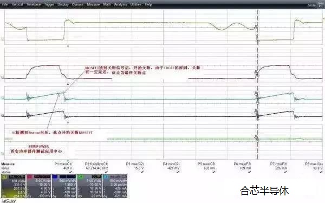Screen dimensions: 325x203
Task: Click the -1.500 V offset value
Action: [x=70, y=185]
